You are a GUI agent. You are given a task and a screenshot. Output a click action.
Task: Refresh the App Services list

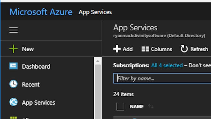pyautogui.click(x=194, y=49)
